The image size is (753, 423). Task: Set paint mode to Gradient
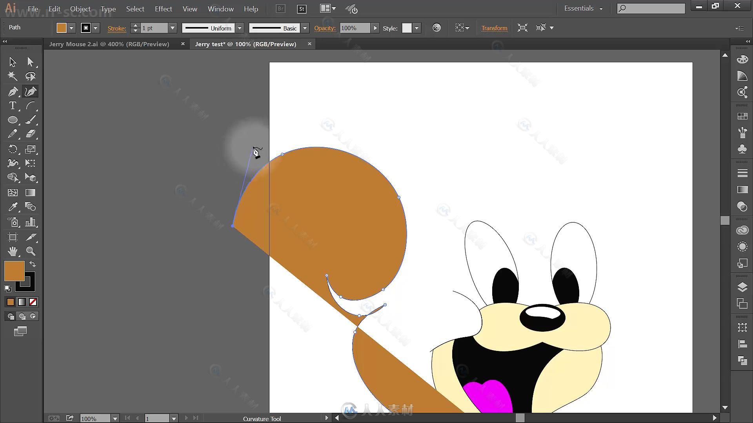pyautogui.click(x=22, y=302)
